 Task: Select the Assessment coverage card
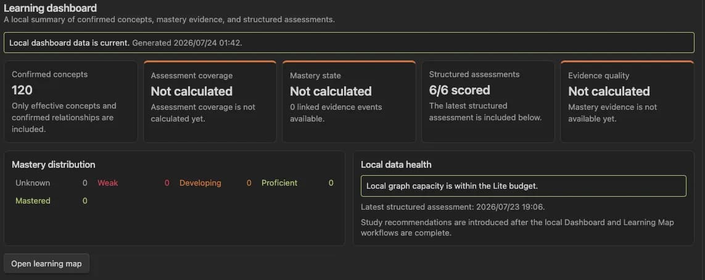coord(210,102)
